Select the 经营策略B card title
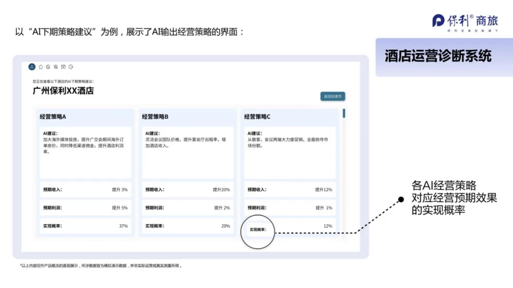The height and width of the screenshot is (288, 513). tap(155, 116)
